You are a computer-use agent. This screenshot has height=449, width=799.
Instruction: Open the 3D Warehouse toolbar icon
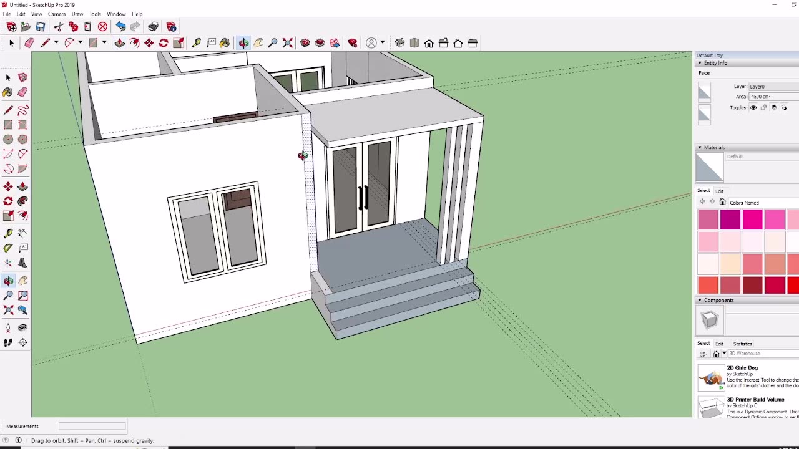[305, 43]
